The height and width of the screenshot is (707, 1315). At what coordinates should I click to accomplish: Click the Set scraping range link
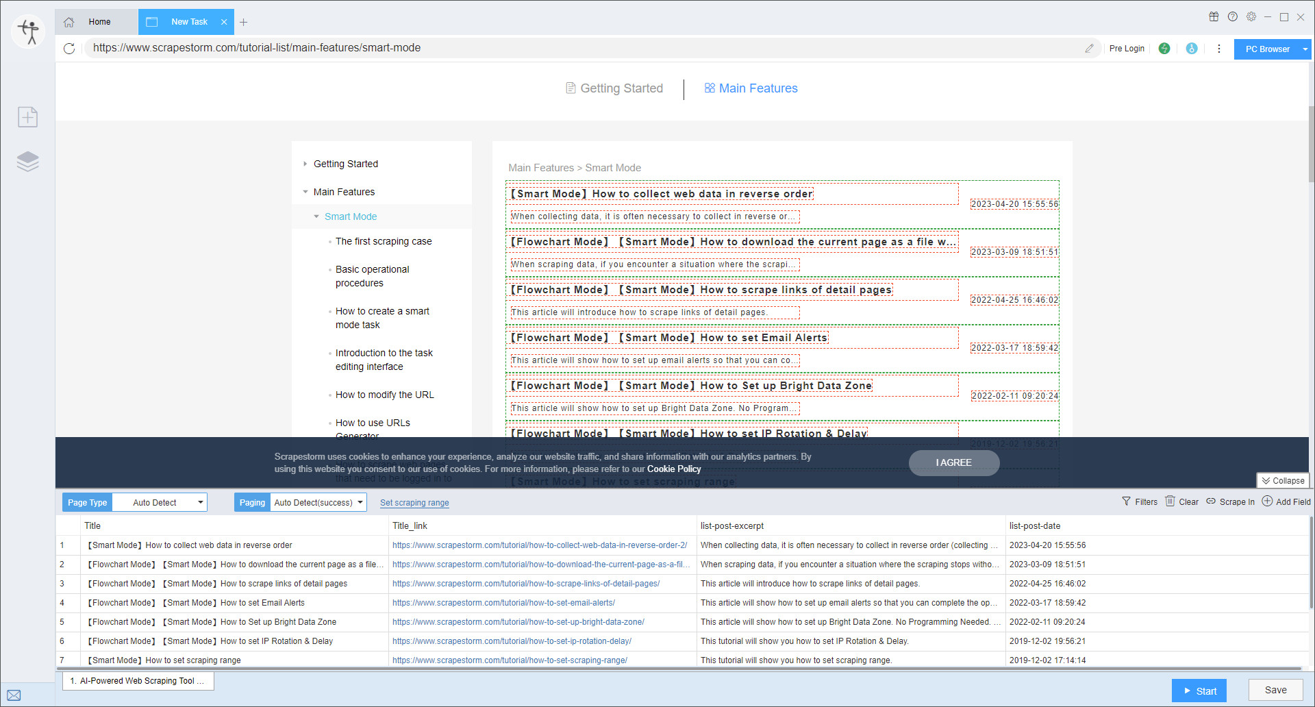pos(414,503)
